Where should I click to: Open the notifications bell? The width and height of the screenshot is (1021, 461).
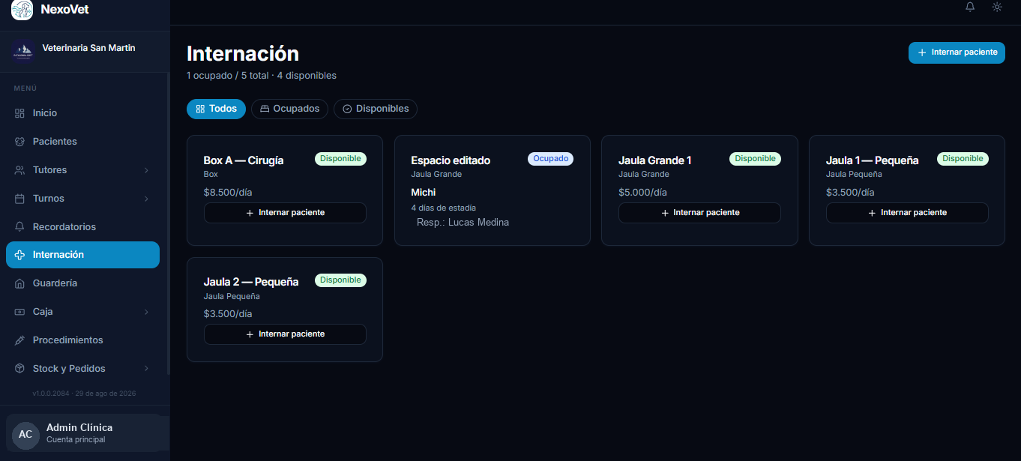pos(970,7)
